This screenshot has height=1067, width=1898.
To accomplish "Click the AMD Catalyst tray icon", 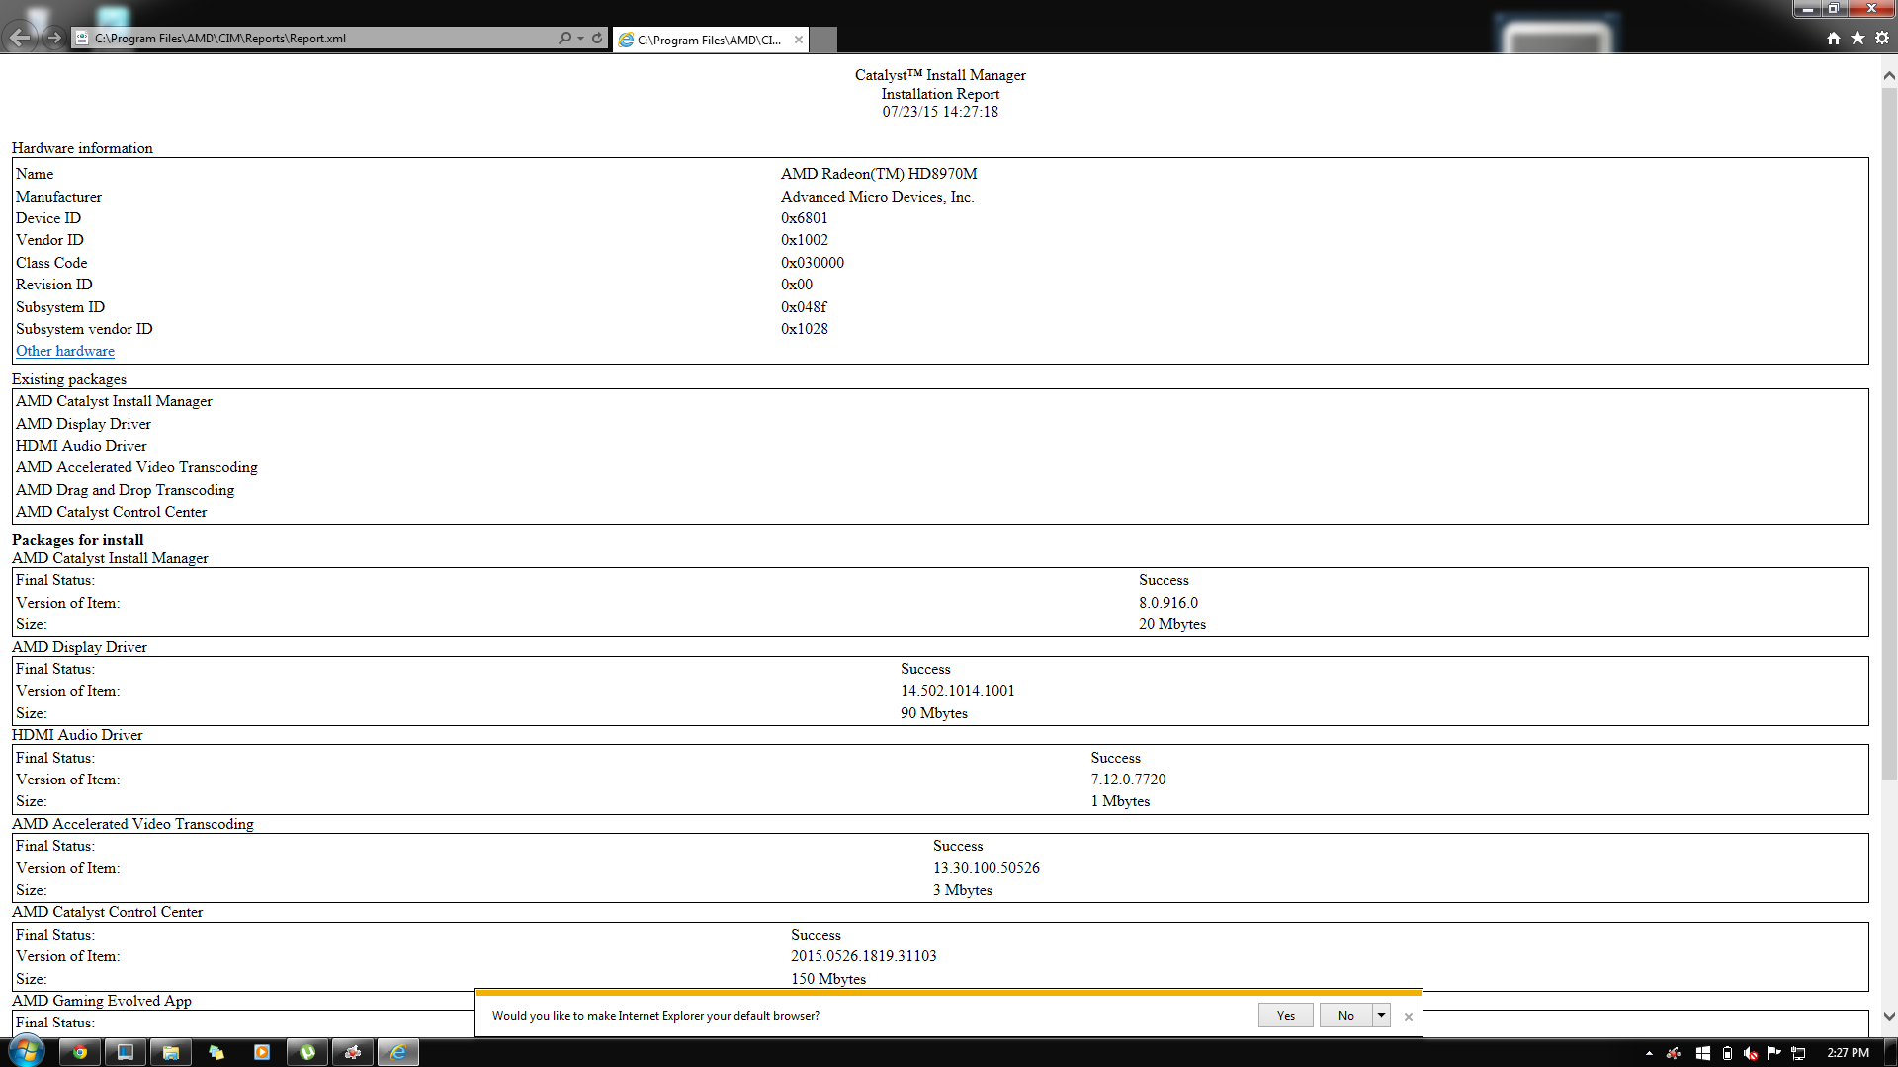I will coord(1674,1053).
